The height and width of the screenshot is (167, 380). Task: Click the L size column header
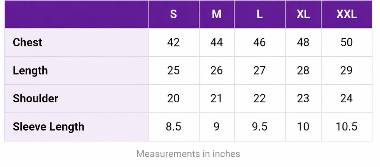(260, 14)
